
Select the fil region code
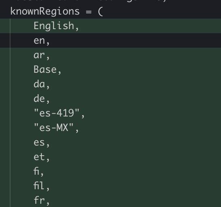point(39,186)
